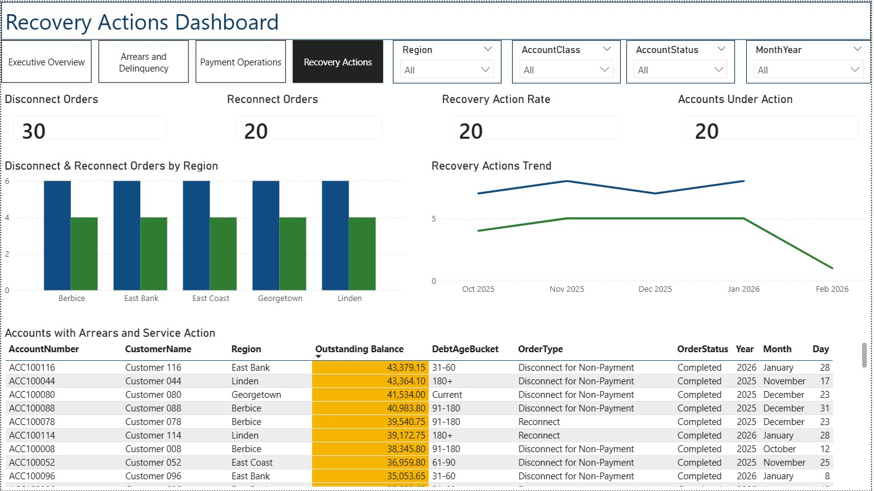Viewport: 874px width, 491px height.
Task: Select the blue Berbice bar
Action: point(57,236)
